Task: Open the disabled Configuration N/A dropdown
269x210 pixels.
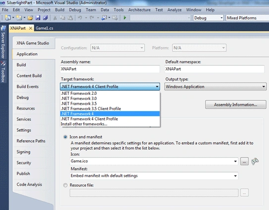Action: [117, 48]
